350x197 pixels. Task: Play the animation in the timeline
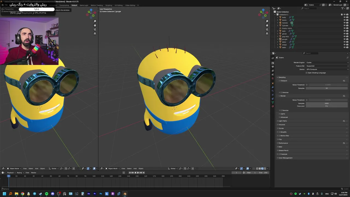coord(138,173)
